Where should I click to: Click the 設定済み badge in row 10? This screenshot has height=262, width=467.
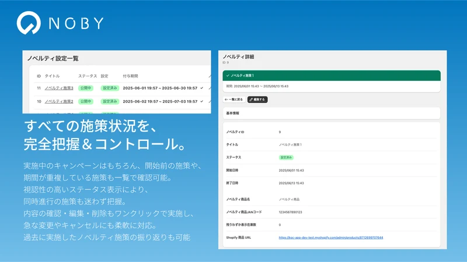tap(110, 101)
